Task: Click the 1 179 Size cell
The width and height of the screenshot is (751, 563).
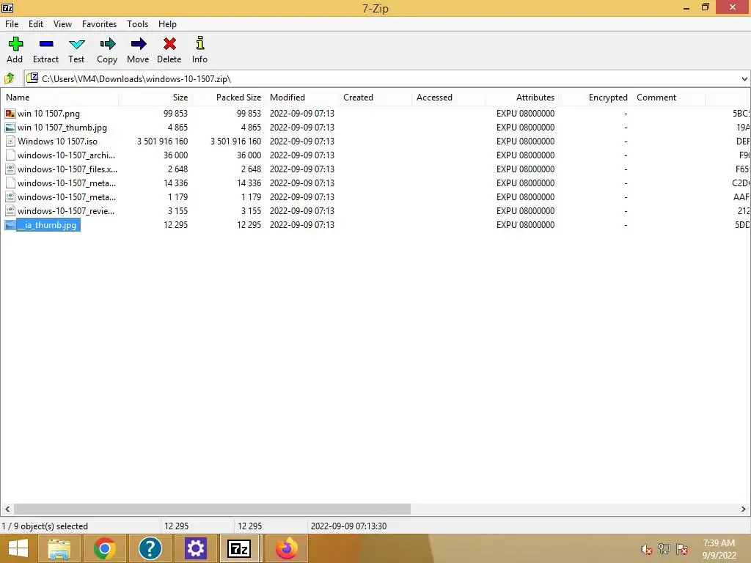Action: tap(177, 196)
